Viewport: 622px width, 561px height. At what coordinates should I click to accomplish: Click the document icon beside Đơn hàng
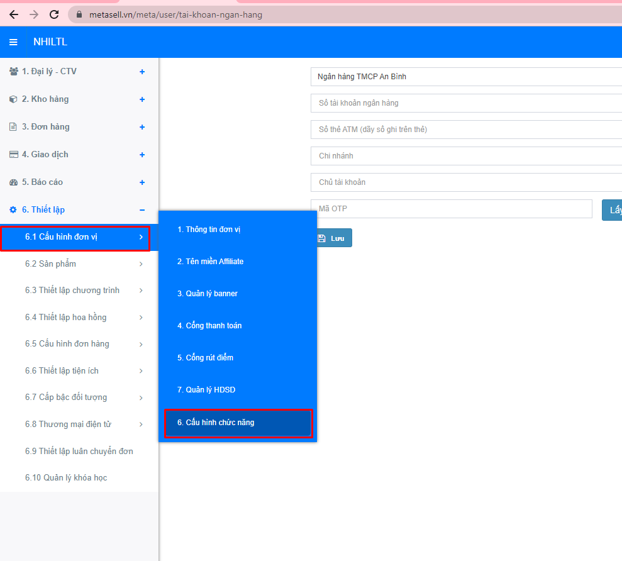coord(13,127)
